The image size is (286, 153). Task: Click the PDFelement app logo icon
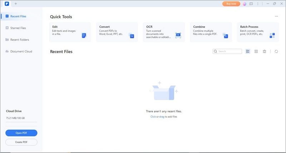(x=7, y=4)
